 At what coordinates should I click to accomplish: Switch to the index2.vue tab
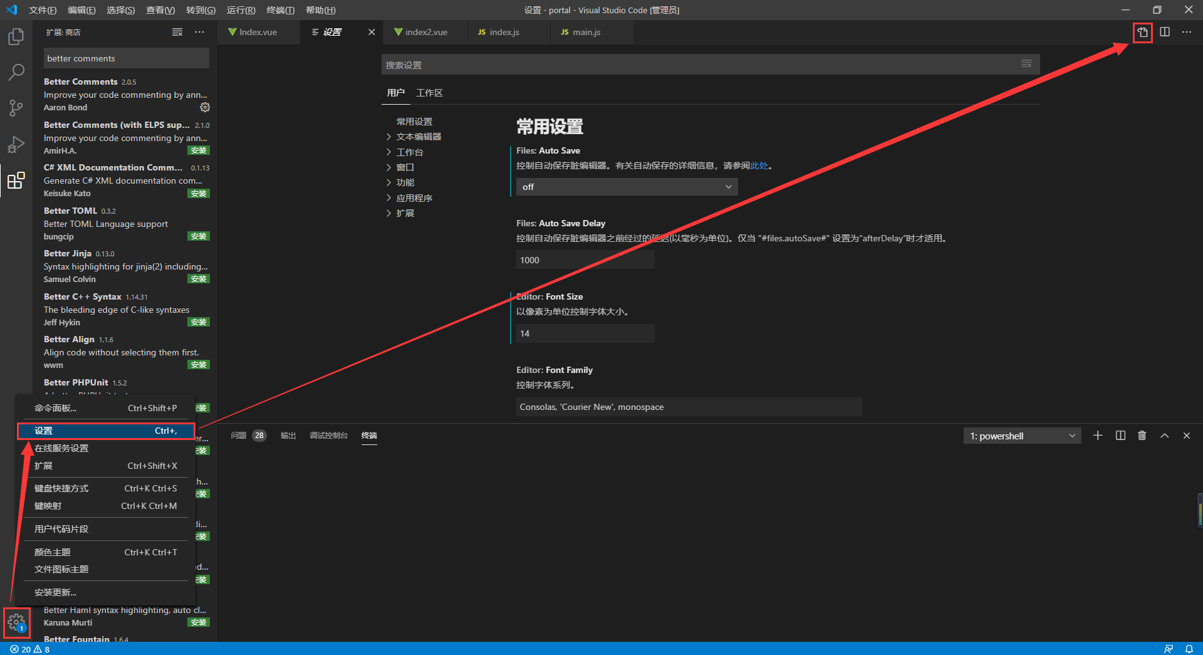coord(427,31)
